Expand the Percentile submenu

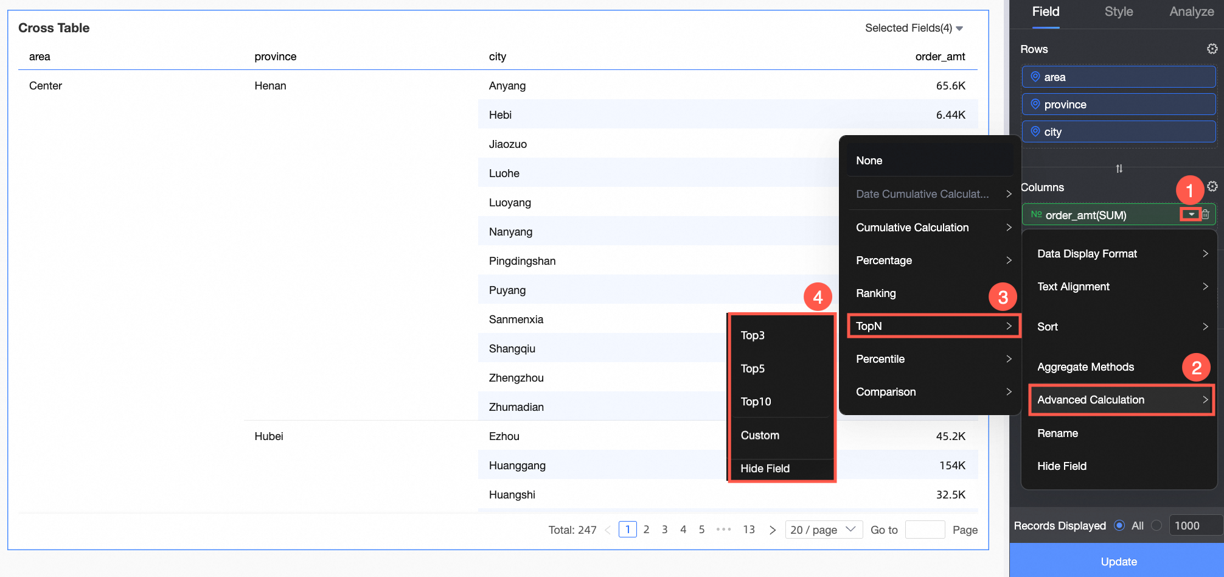point(933,359)
